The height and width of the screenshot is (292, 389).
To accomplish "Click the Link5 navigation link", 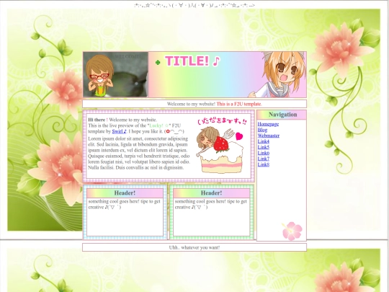I will 263,147.
